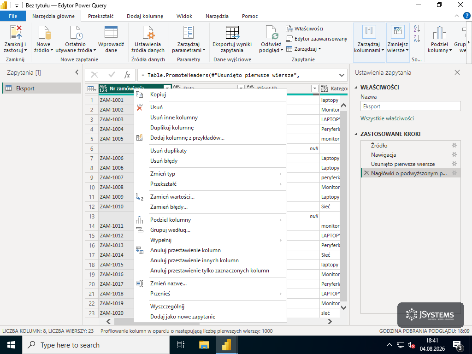
Task: Click Zarządzaj kolumnami icon
Action: pos(369,31)
